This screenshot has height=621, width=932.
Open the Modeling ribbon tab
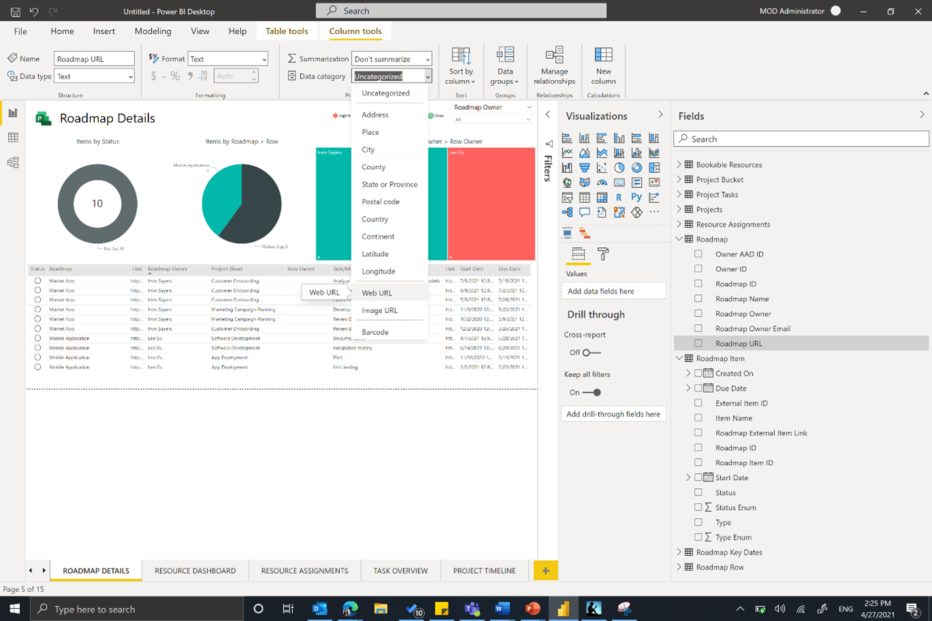tap(153, 31)
